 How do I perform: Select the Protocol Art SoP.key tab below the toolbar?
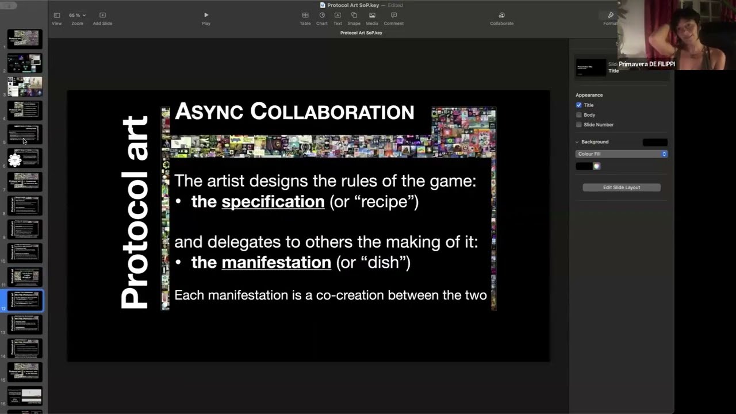click(x=361, y=33)
